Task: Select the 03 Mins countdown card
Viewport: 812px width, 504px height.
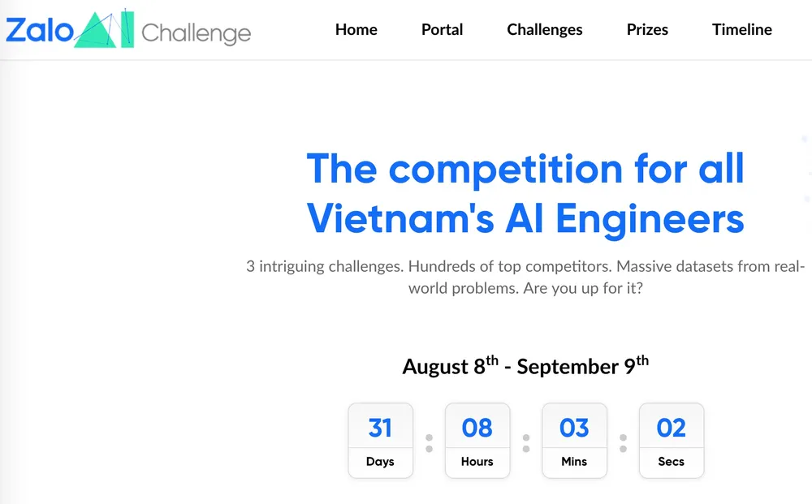Action: 574,441
